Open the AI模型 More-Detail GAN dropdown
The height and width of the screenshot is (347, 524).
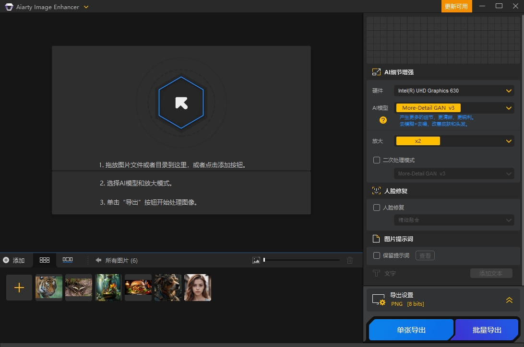(x=453, y=108)
